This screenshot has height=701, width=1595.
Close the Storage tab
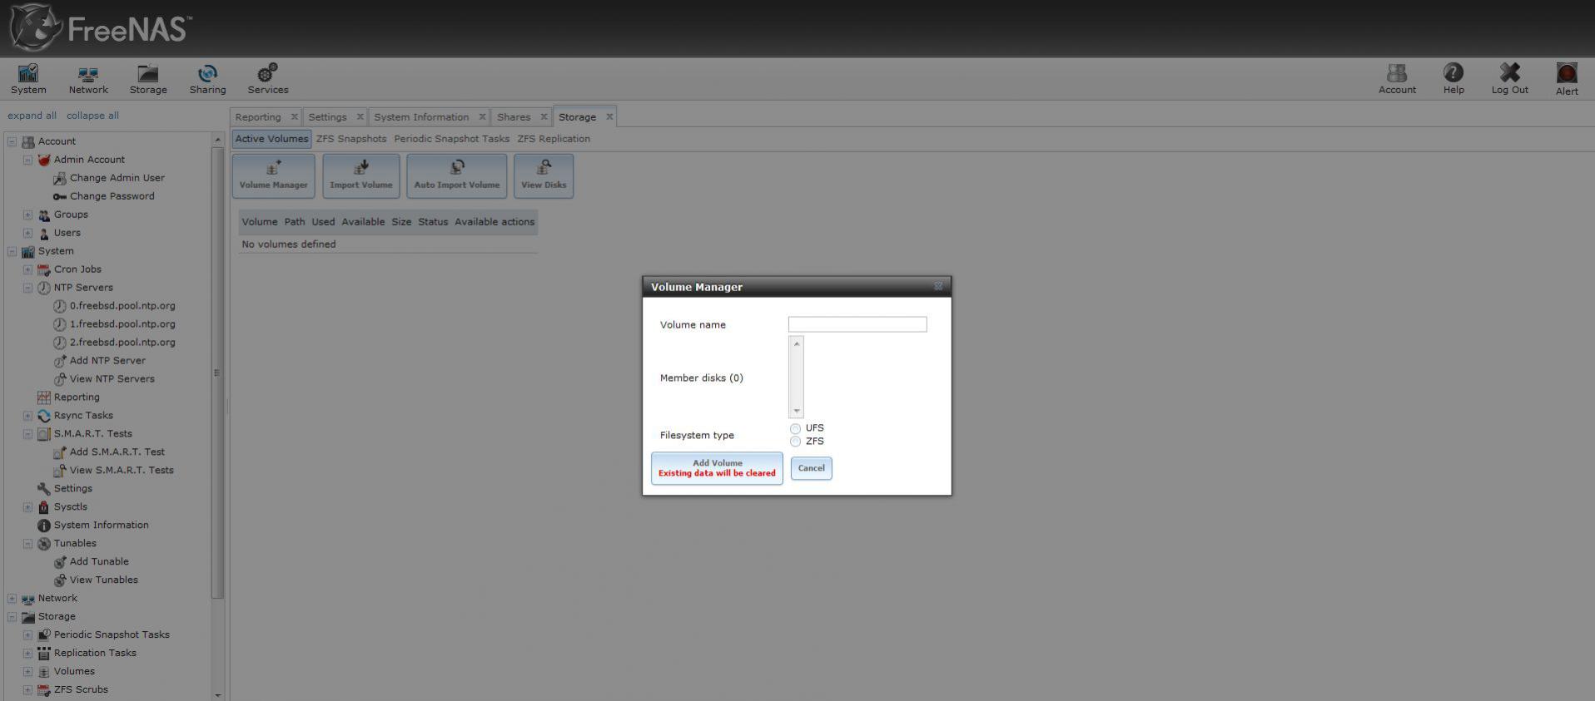click(x=609, y=116)
